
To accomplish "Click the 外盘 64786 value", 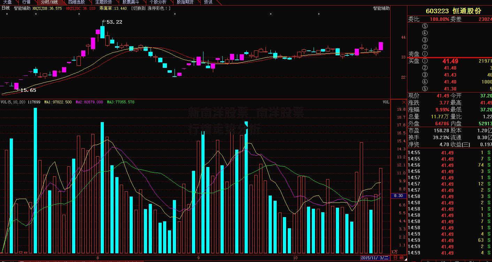I will coord(442,124).
